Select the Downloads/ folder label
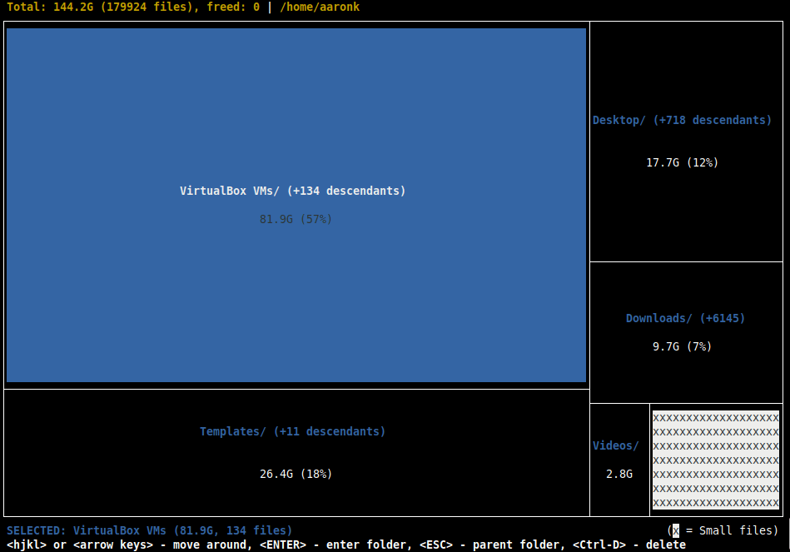This screenshot has height=552, width=790. 685,318
